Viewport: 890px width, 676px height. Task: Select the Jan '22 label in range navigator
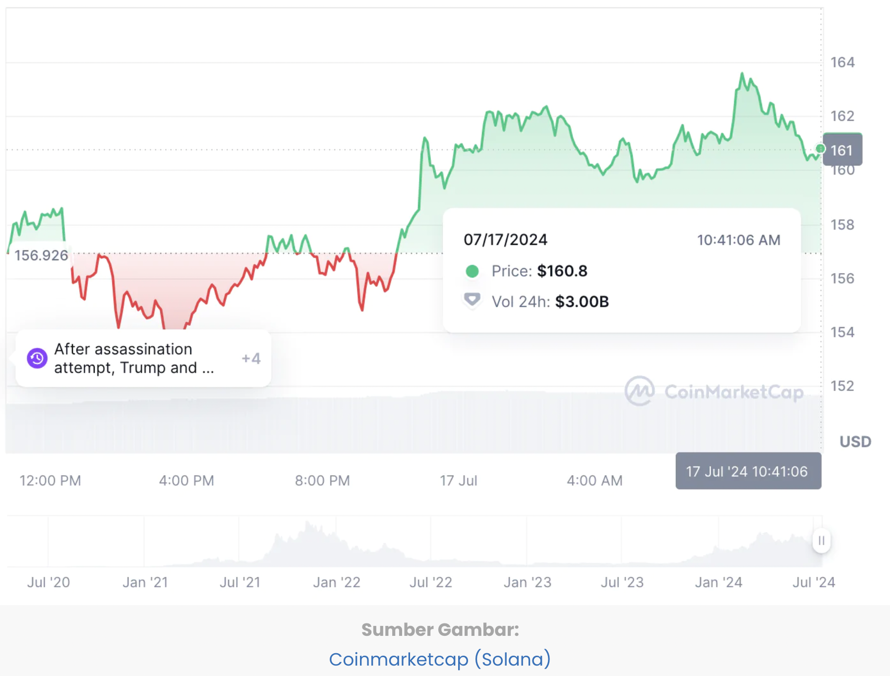coord(337,582)
